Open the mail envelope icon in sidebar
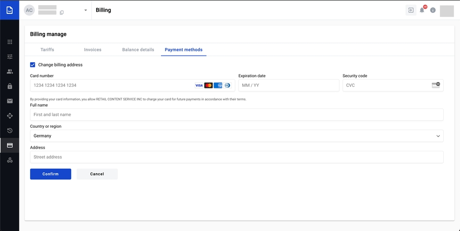The height and width of the screenshot is (231, 460). [10, 101]
